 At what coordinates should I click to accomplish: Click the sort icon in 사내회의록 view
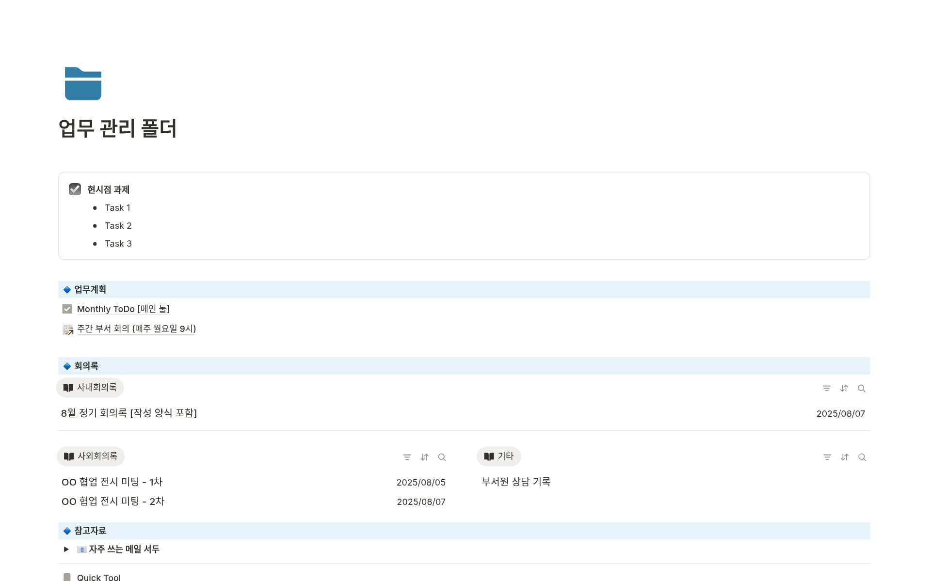tap(844, 389)
